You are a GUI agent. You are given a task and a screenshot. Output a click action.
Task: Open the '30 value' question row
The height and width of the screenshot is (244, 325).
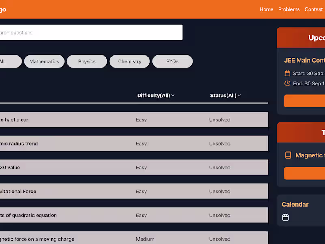tap(134, 168)
